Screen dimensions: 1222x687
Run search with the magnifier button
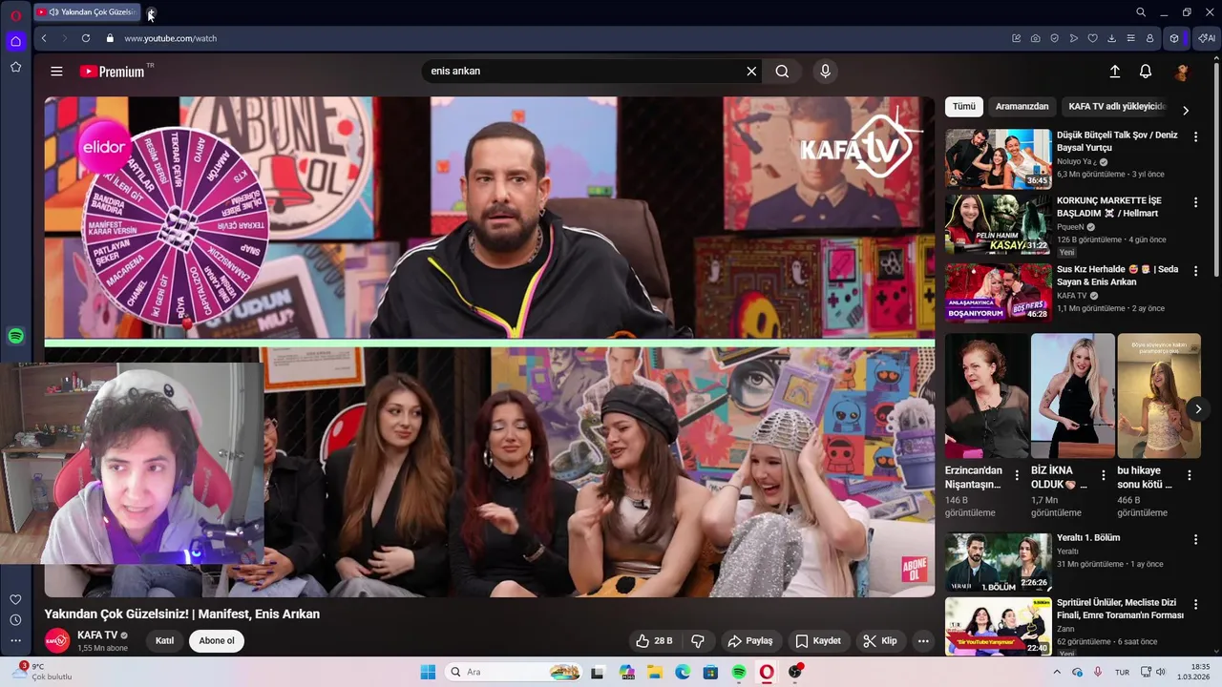point(782,72)
